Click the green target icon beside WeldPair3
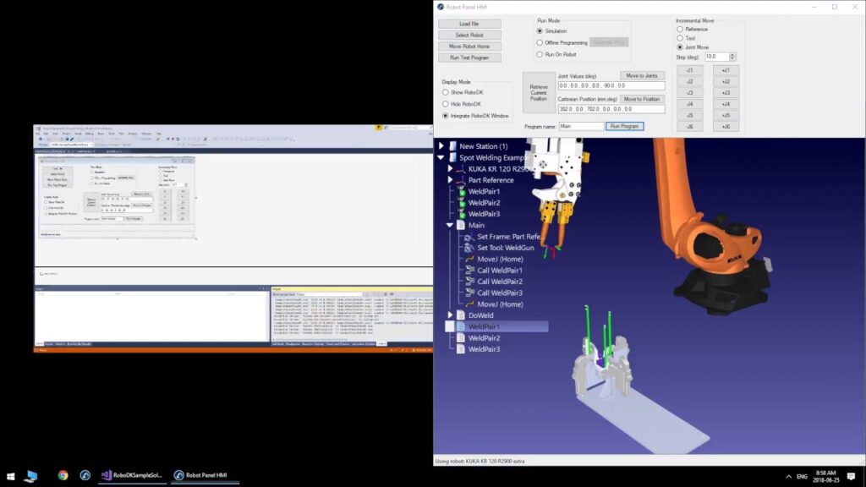Screen dimensions: 866x487 click(461, 214)
